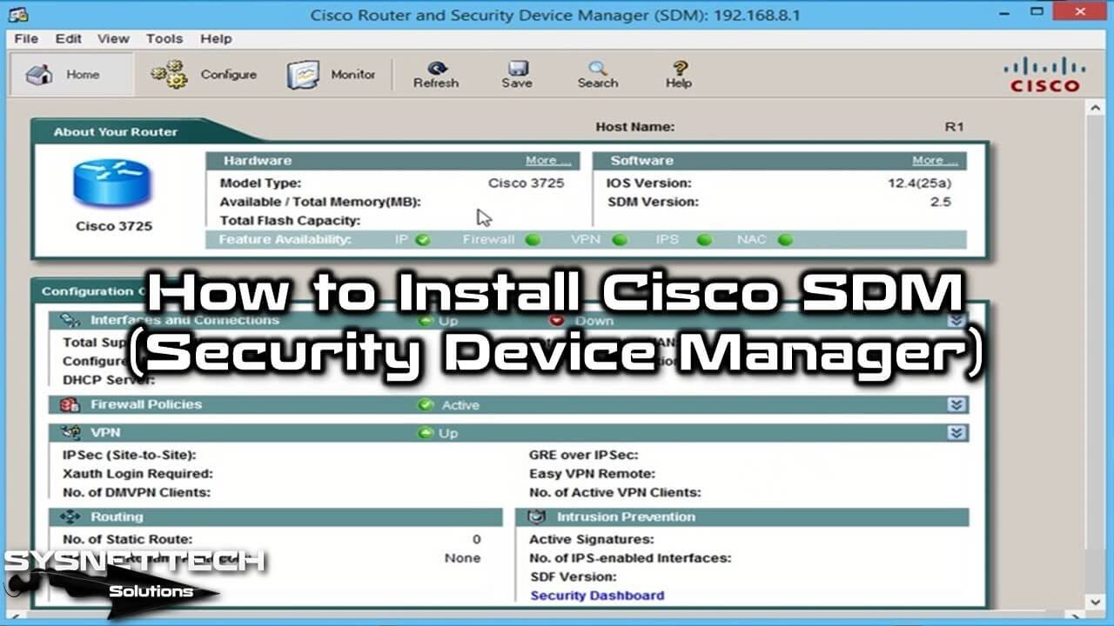Save configuration with the Save icon
1114x626 pixels.
coord(517,75)
